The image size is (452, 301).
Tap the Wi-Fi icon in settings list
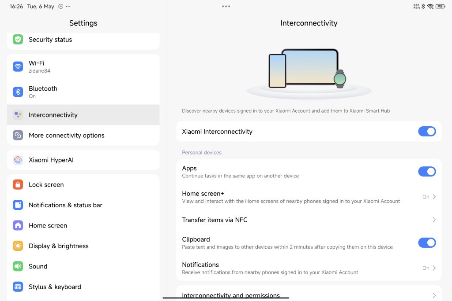[18, 66]
